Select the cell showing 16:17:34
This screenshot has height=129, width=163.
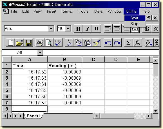[30, 84]
